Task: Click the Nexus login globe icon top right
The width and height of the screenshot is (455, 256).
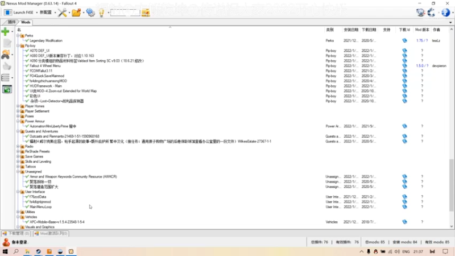Action: click(x=420, y=12)
